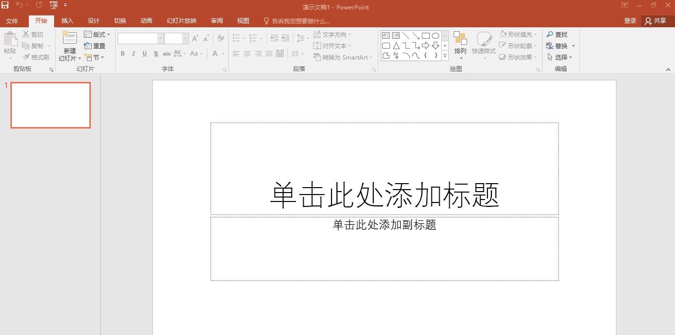The height and width of the screenshot is (335, 675).
Task: Select the text box drawing icon
Action: 386,35
